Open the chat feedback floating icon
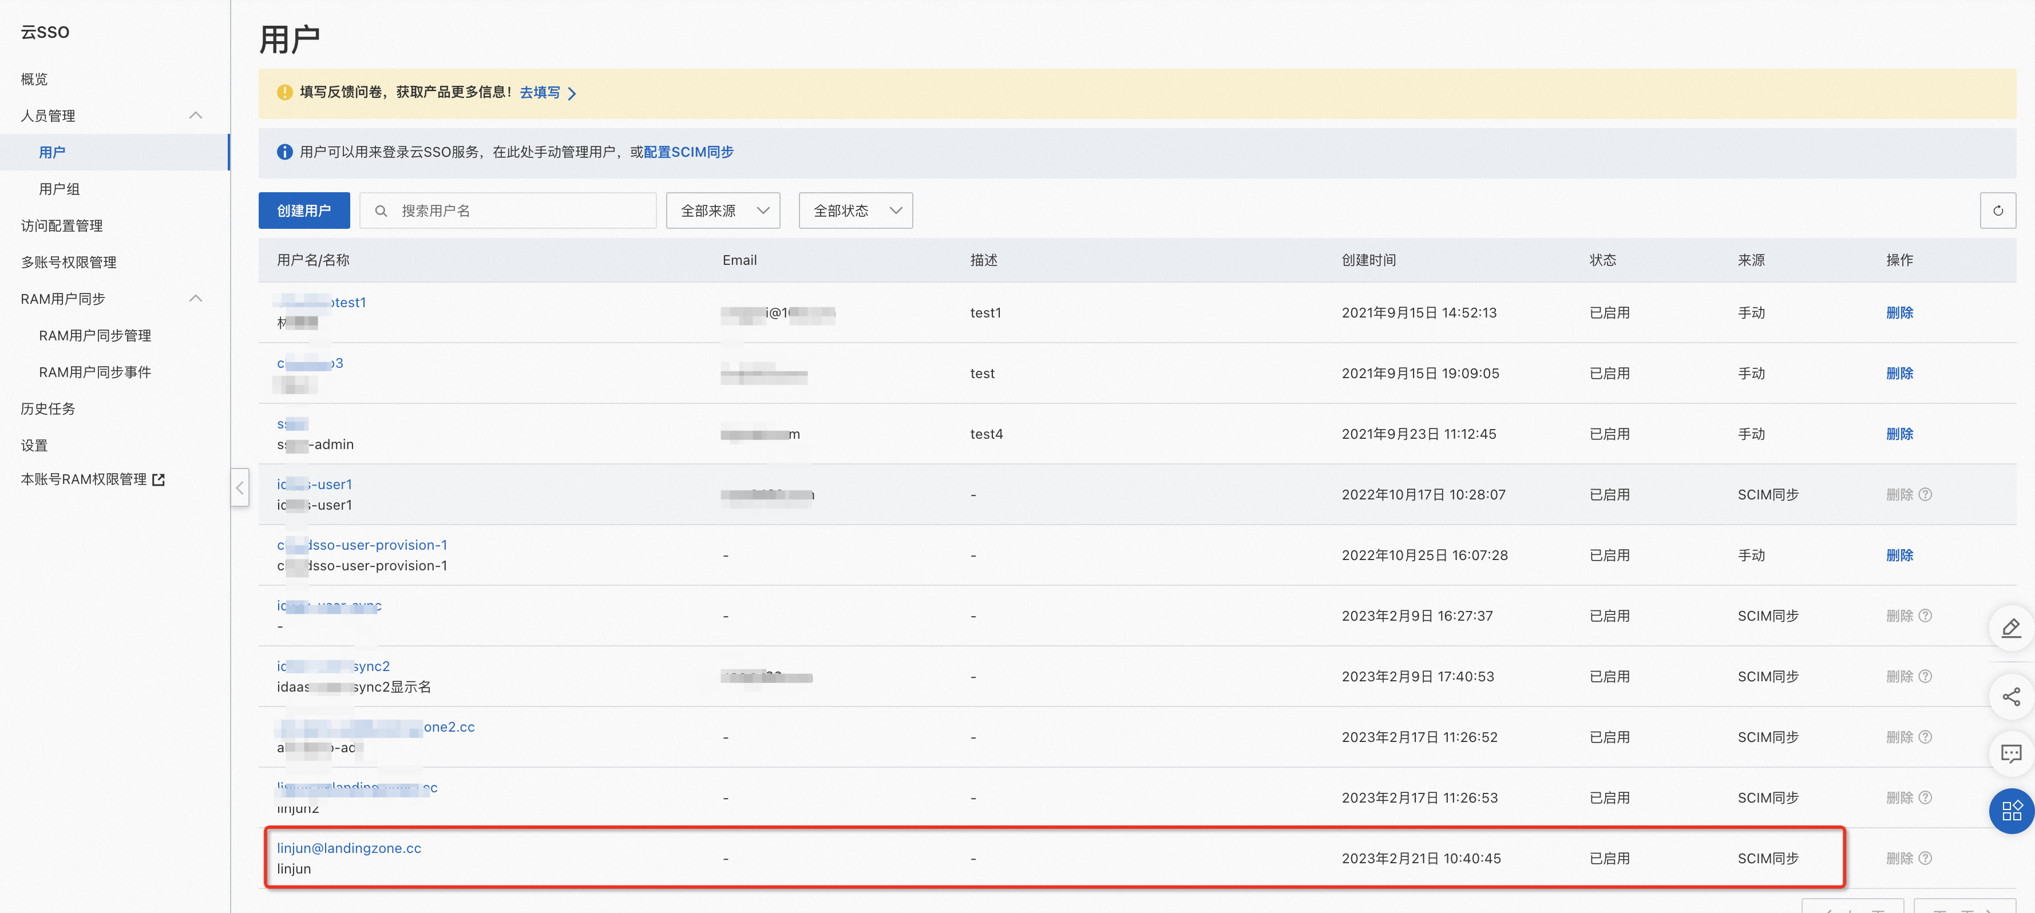 click(x=2010, y=753)
